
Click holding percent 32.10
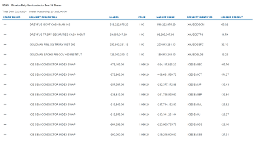tap(225, 45)
